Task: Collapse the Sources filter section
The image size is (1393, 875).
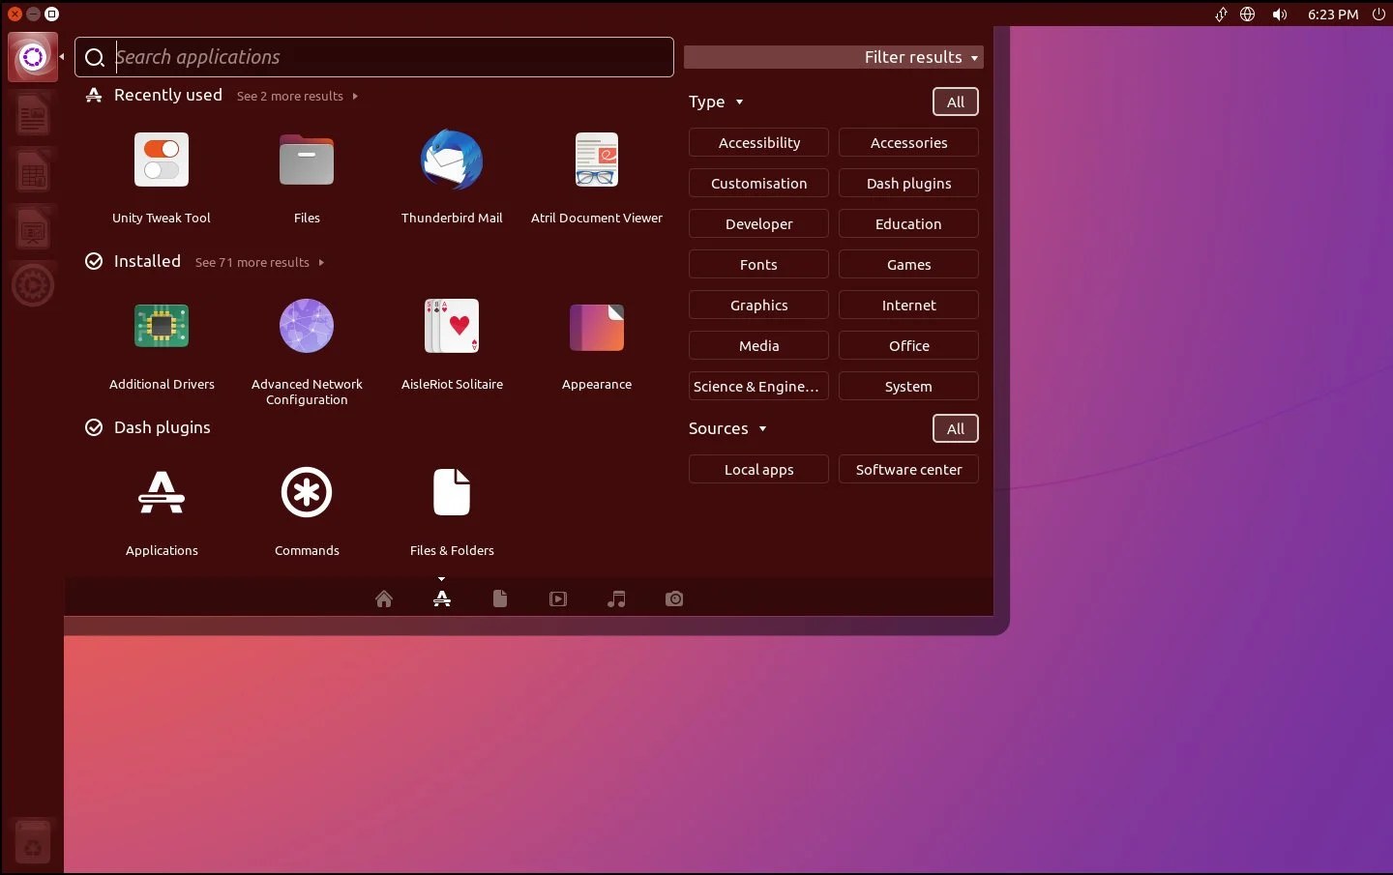Action: tap(727, 428)
